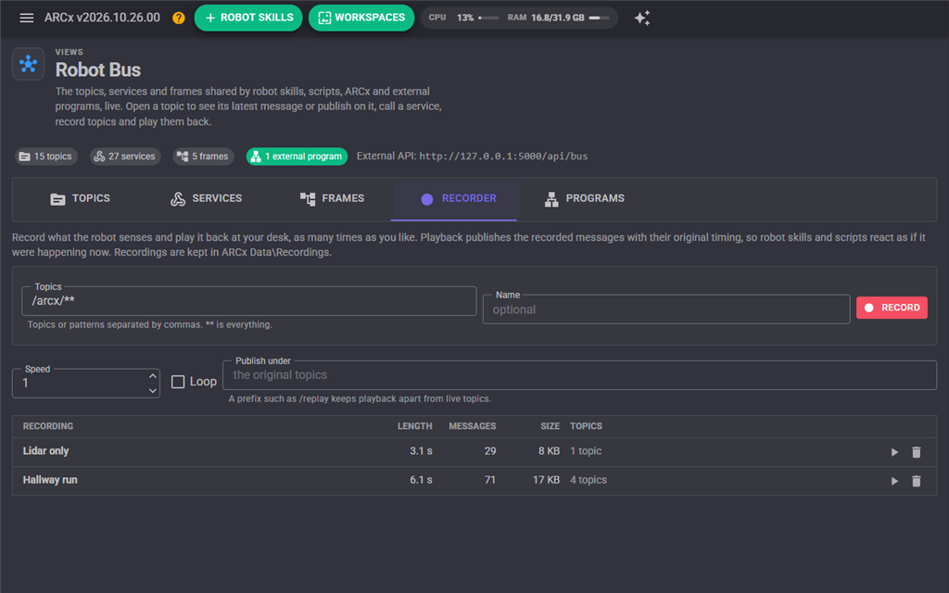Viewport: 949px width, 593px height.
Task: Add Robot Skills from the top bar
Action: (x=248, y=18)
